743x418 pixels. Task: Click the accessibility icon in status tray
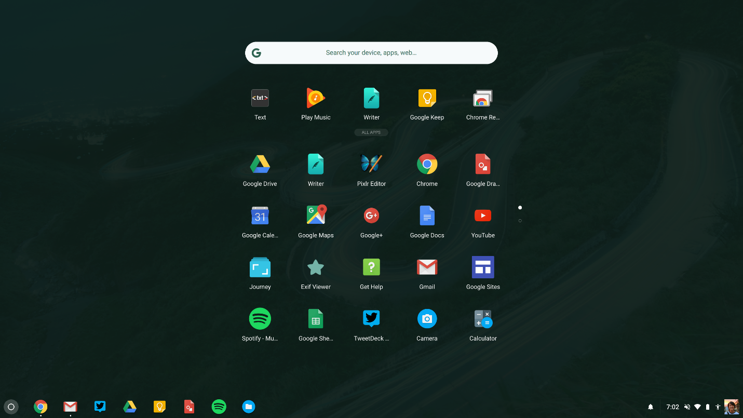[x=718, y=407]
